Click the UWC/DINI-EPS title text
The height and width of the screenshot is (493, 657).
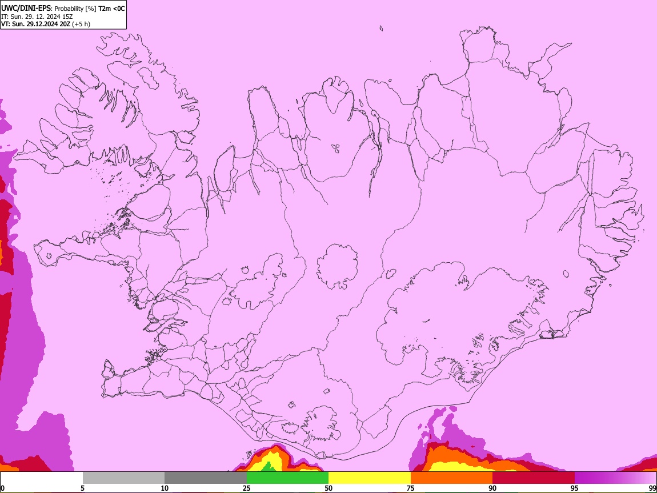click(26, 8)
